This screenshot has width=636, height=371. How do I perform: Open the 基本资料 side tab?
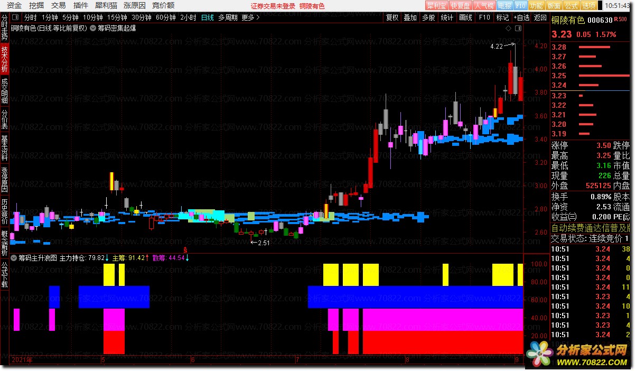[4, 148]
